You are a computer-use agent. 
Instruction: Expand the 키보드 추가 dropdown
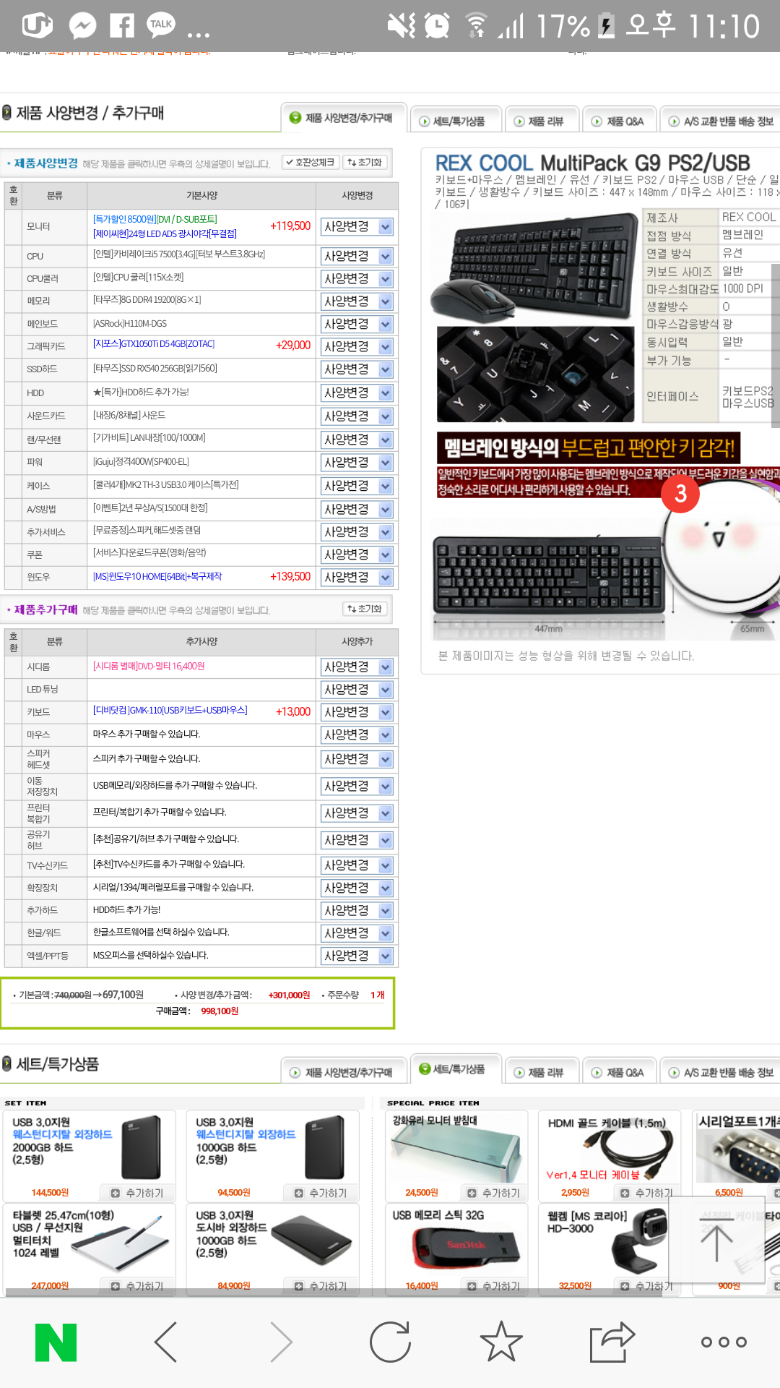357,712
